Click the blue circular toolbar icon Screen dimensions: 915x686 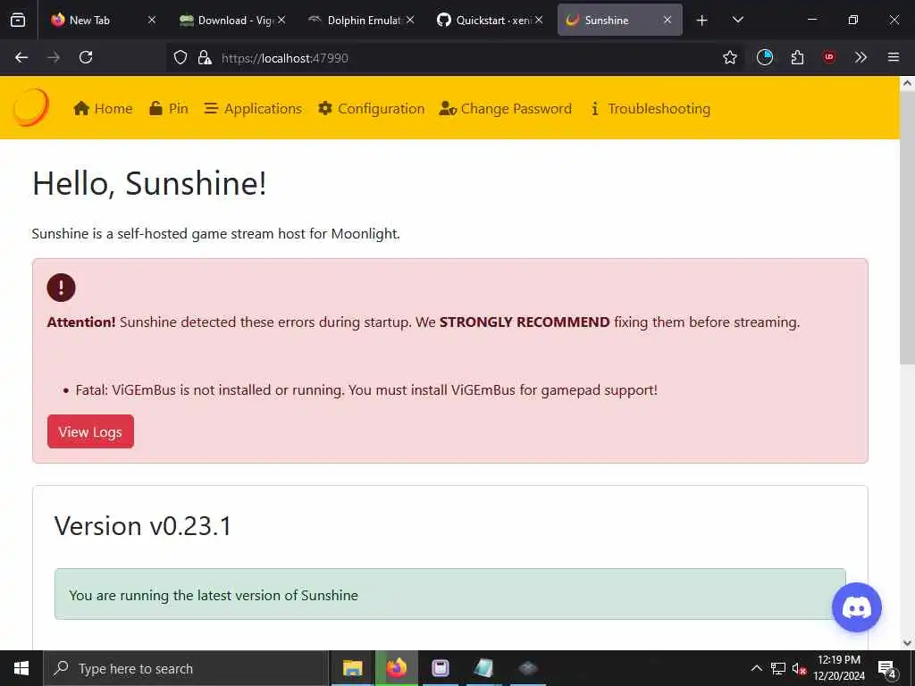(x=765, y=57)
